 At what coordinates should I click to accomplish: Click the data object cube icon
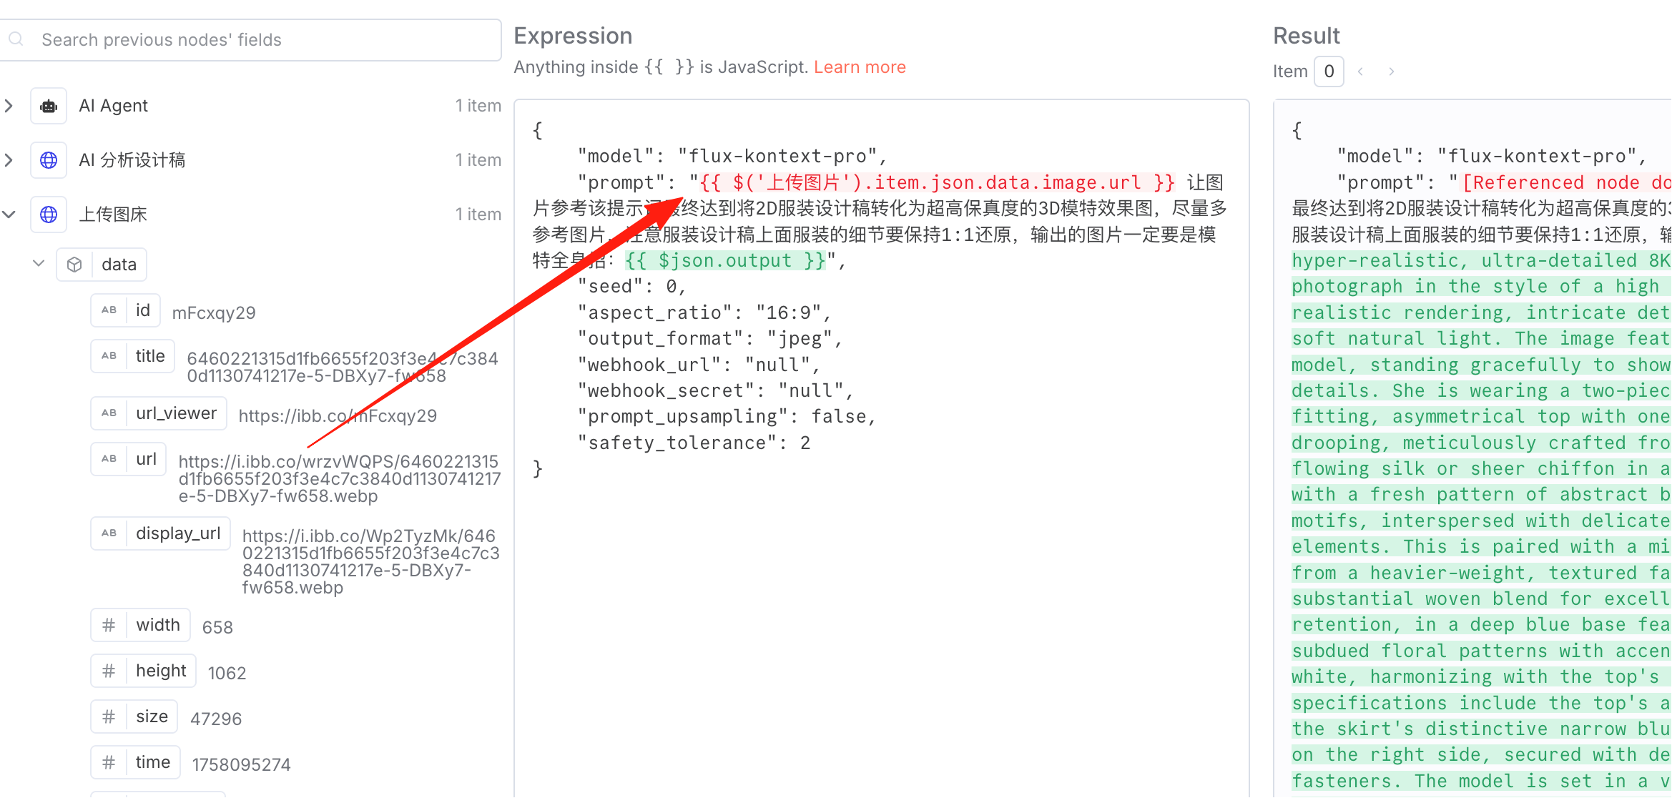click(x=74, y=265)
